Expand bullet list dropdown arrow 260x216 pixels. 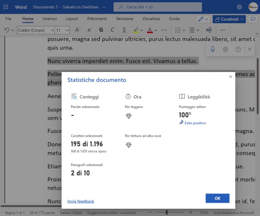[184, 30]
